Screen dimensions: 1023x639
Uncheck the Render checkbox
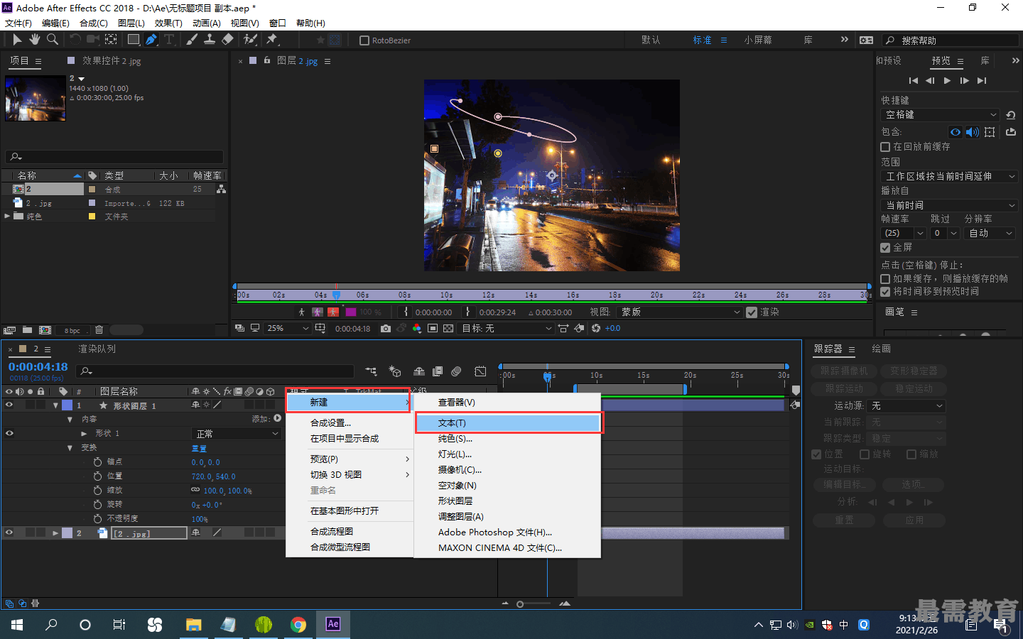point(752,312)
